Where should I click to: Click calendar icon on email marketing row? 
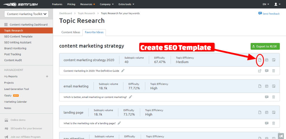point(267,86)
